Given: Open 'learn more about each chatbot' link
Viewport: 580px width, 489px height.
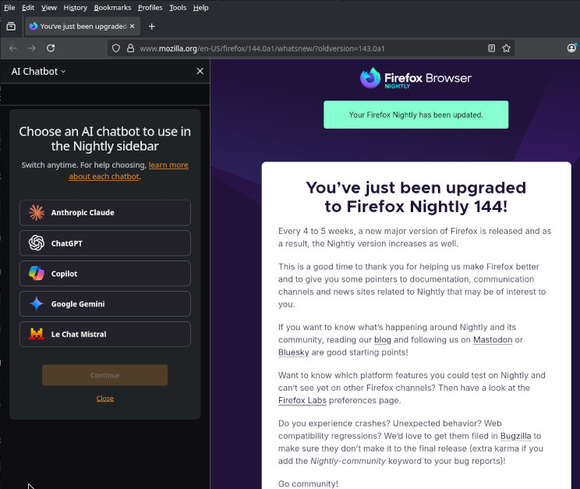Looking at the screenshot, I should pyautogui.click(x=129, y=171).
